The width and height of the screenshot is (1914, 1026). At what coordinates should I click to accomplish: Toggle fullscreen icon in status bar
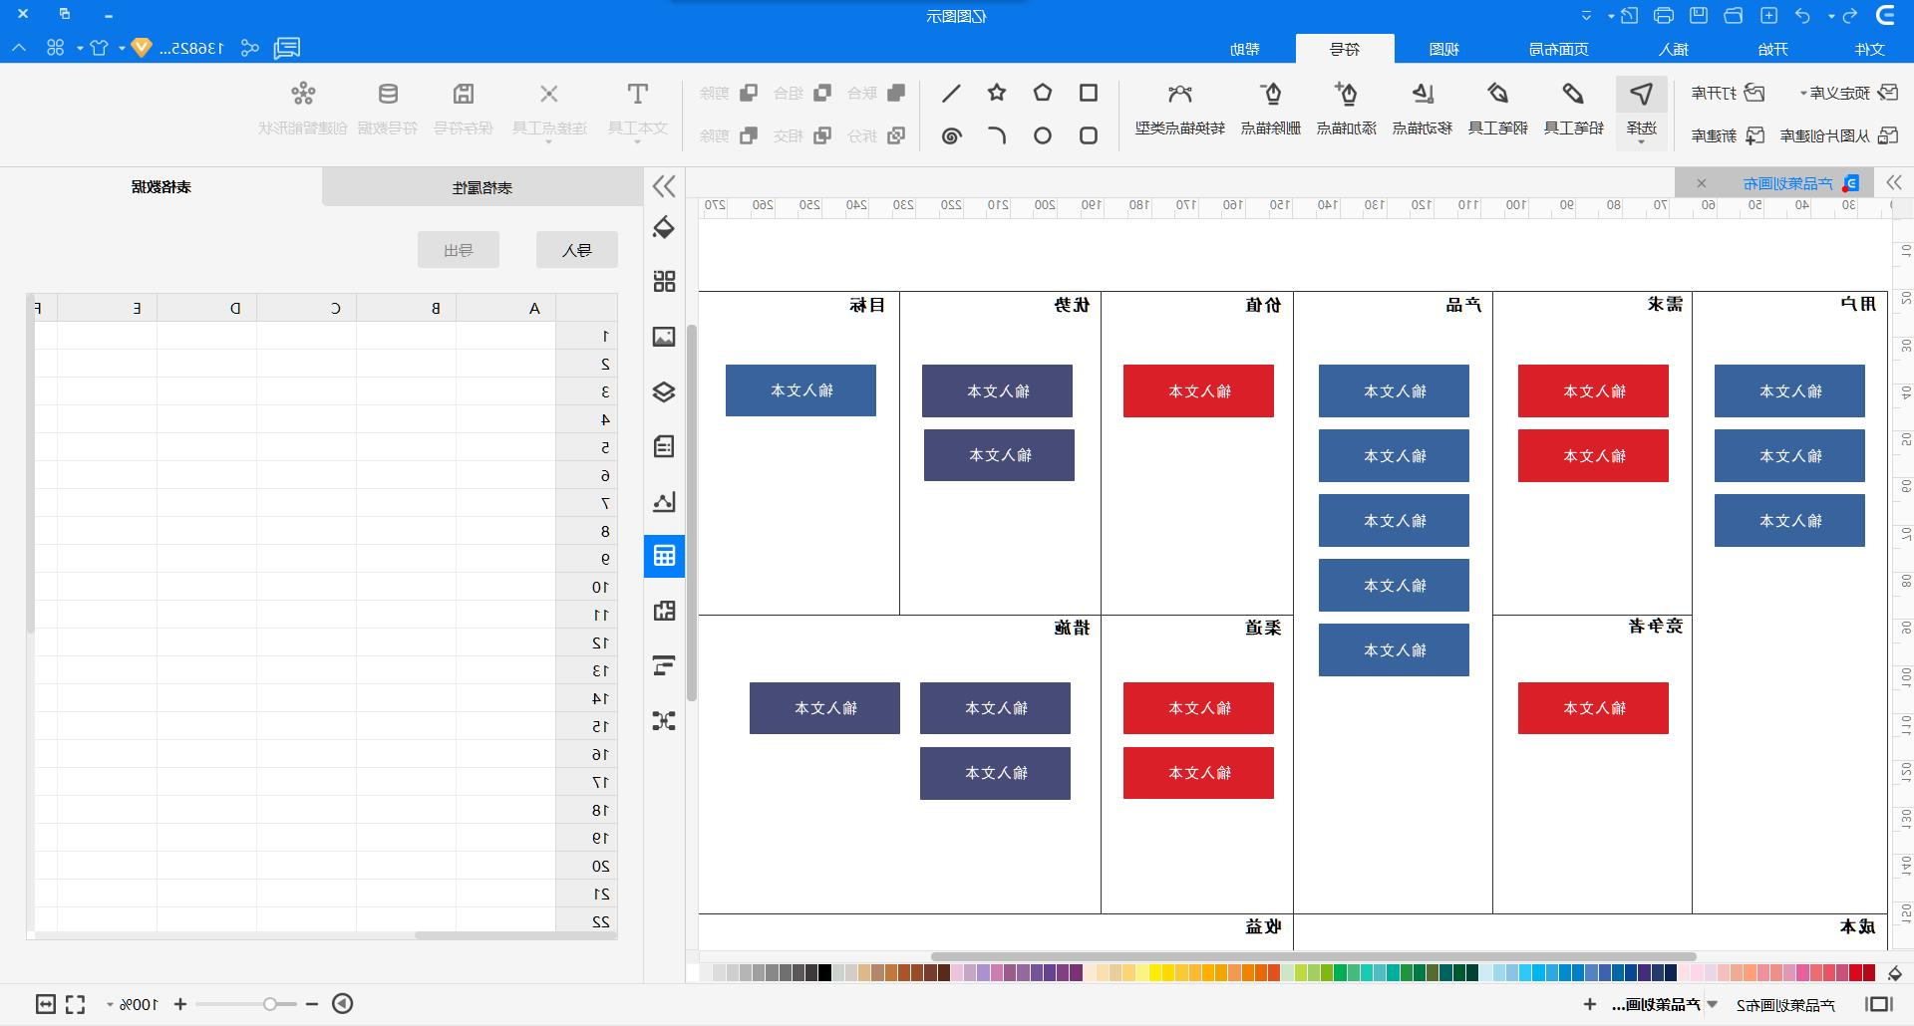tap(76, 1004)
